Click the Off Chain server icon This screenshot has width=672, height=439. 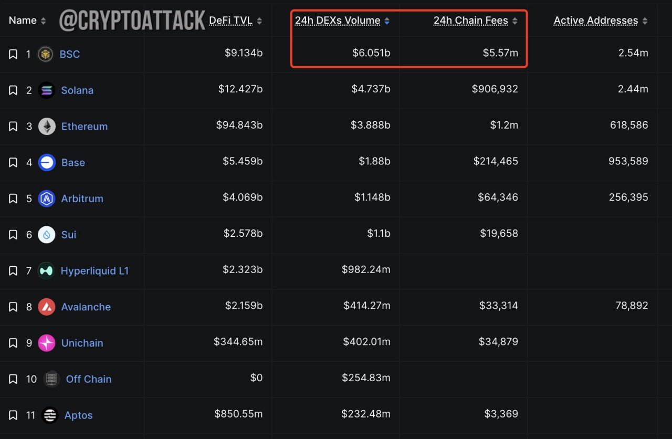click(x=51, y=379)
